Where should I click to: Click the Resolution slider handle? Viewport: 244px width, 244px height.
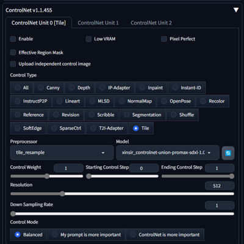[x=62, y=194]
